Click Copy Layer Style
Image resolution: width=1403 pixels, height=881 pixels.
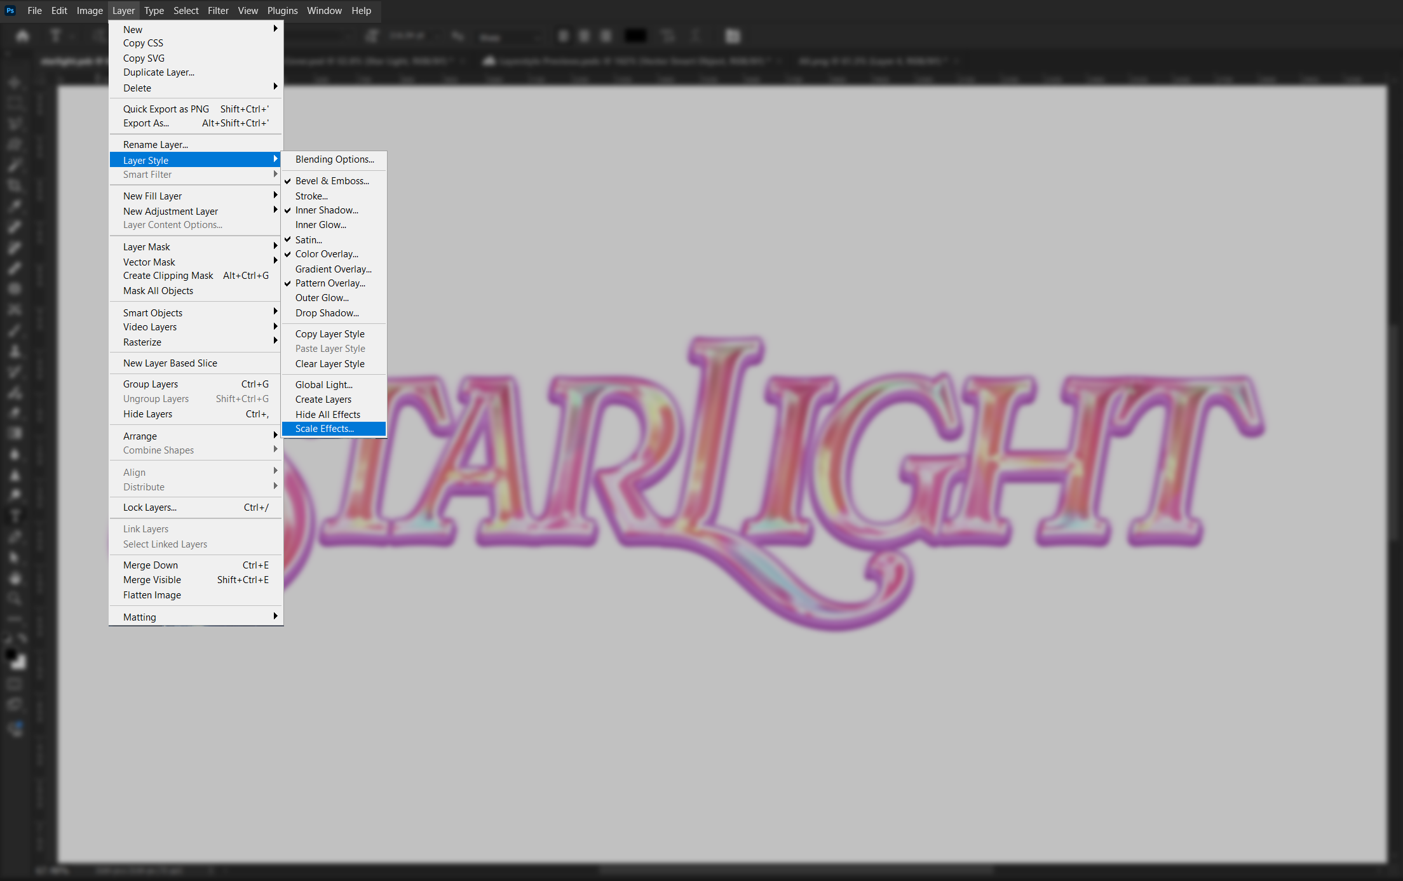[x=330, y=334]
